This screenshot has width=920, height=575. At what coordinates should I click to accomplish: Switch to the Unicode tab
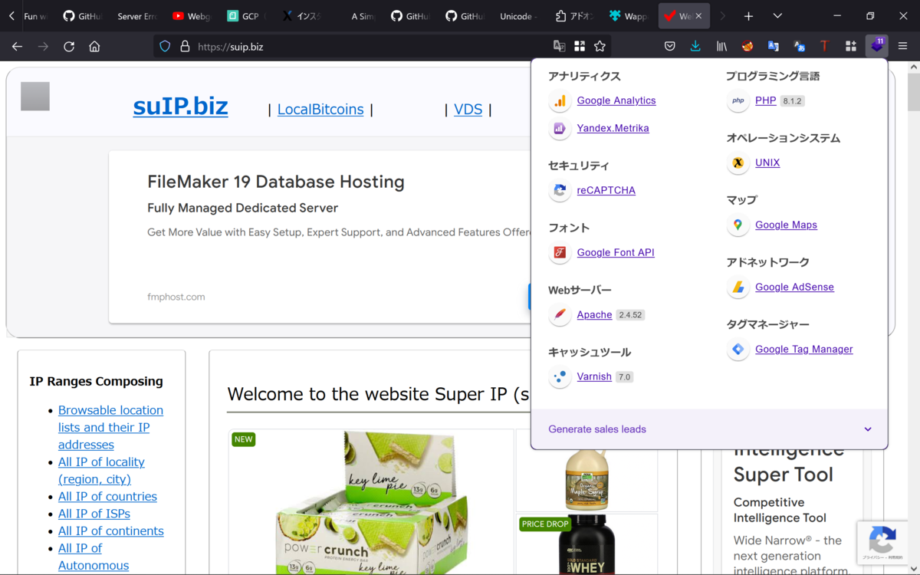point(518,16)
